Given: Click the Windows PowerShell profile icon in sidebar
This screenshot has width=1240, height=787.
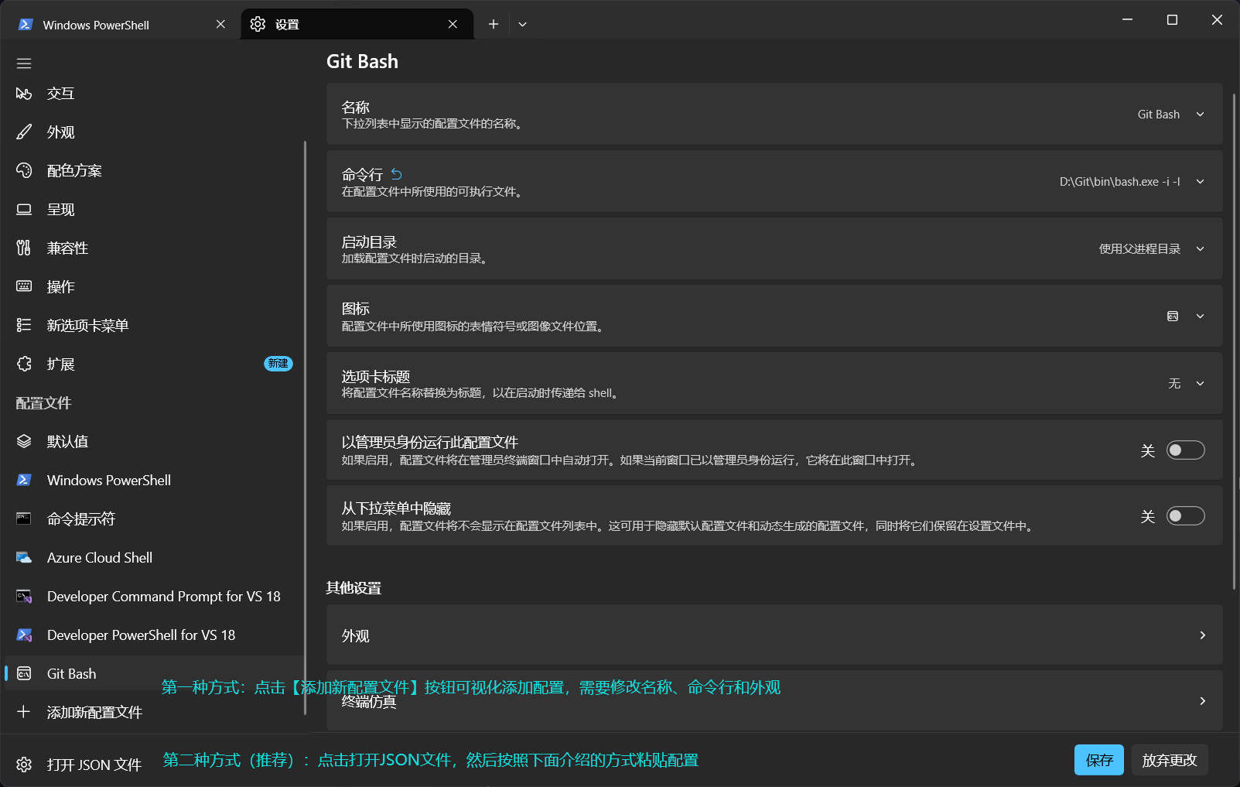Looking at the screenshot, I should pos(24,481).
